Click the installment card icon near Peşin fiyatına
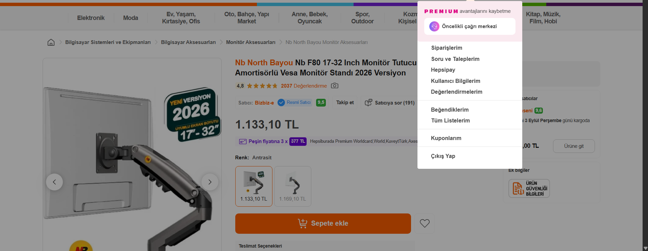The width and height of the screenshot is (648, 251). coord(243,141)
